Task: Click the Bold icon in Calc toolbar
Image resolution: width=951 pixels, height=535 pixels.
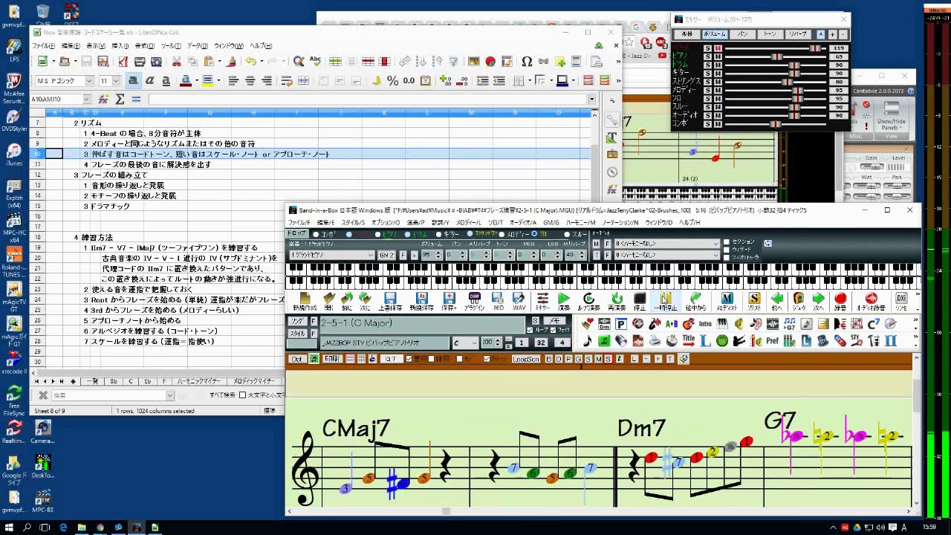Action: coord(134,80)
